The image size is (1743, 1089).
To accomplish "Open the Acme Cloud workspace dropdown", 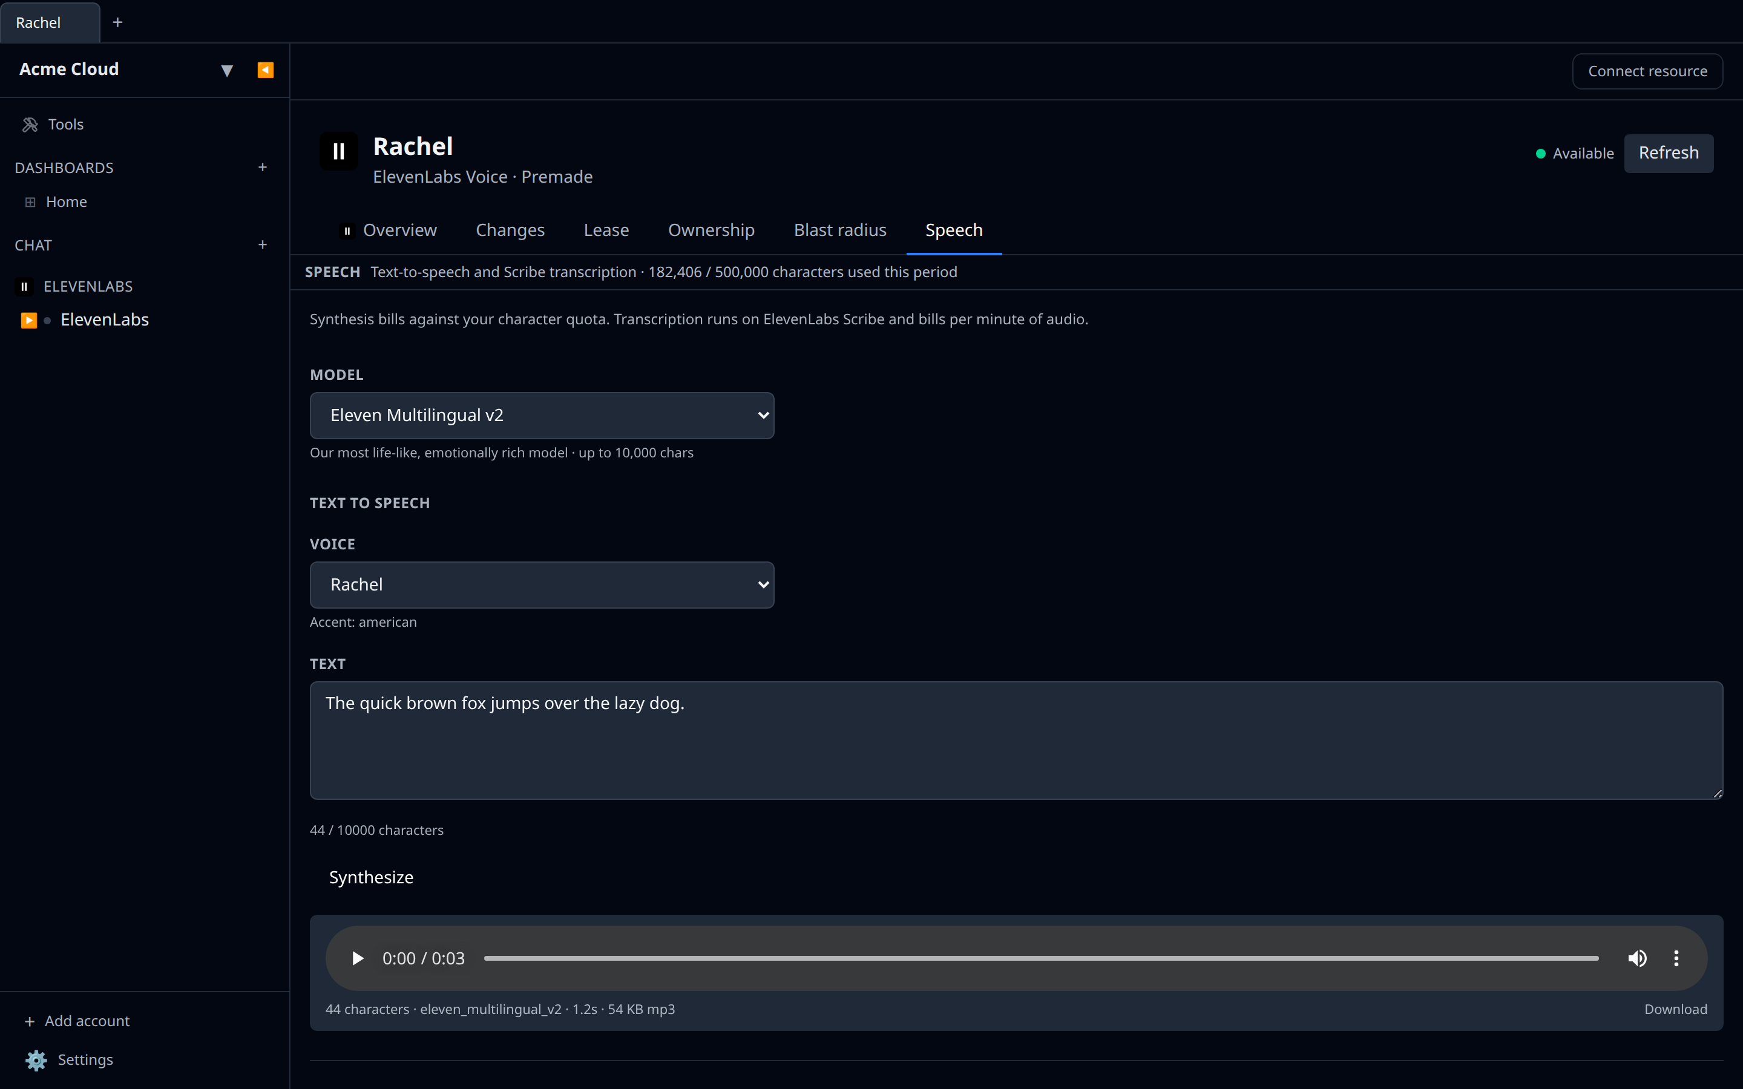I will pyautogui.click(x=227, y=71).
